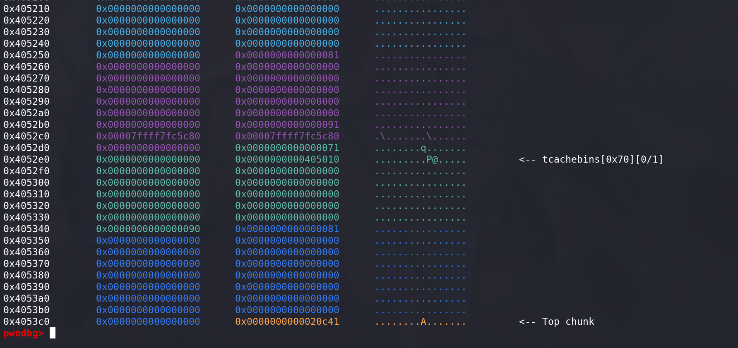
Task: Click the address 0x405310
Action: 26,194
